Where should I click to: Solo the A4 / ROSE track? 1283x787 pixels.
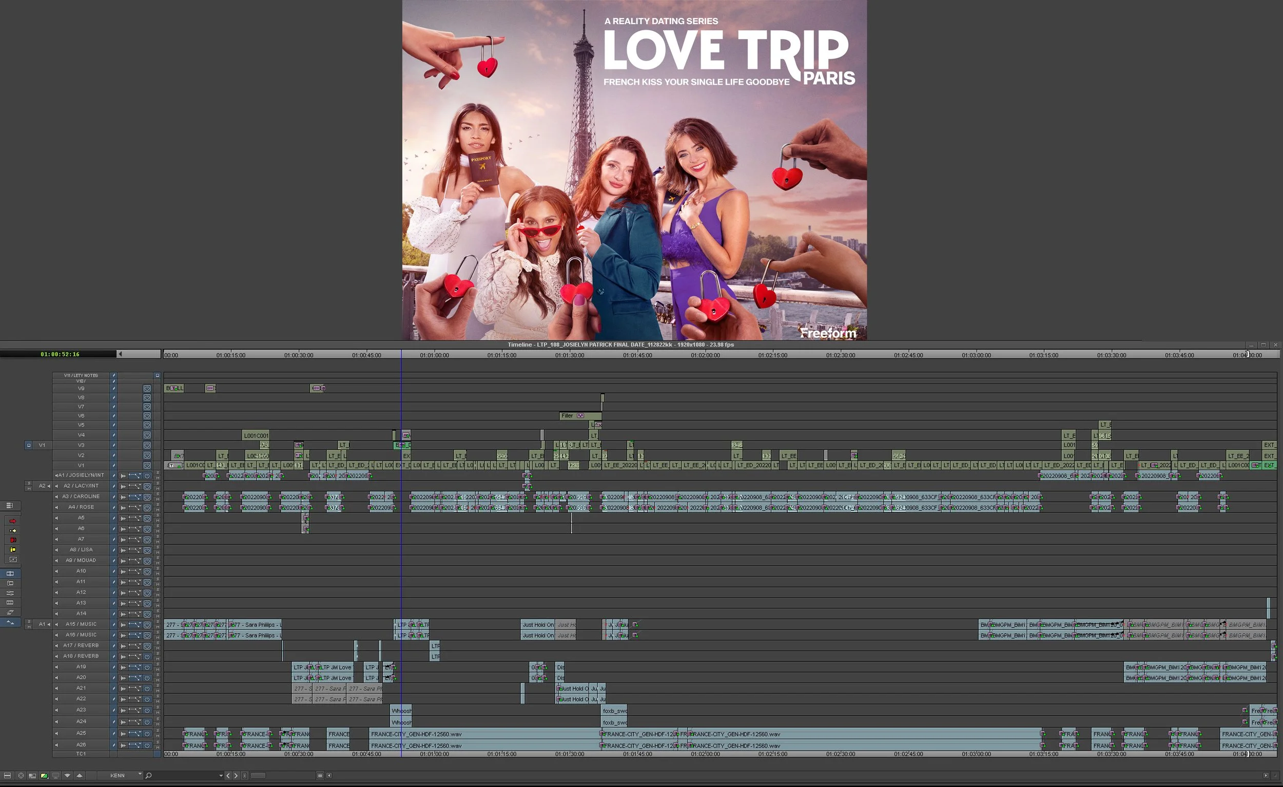pos(157,505)
